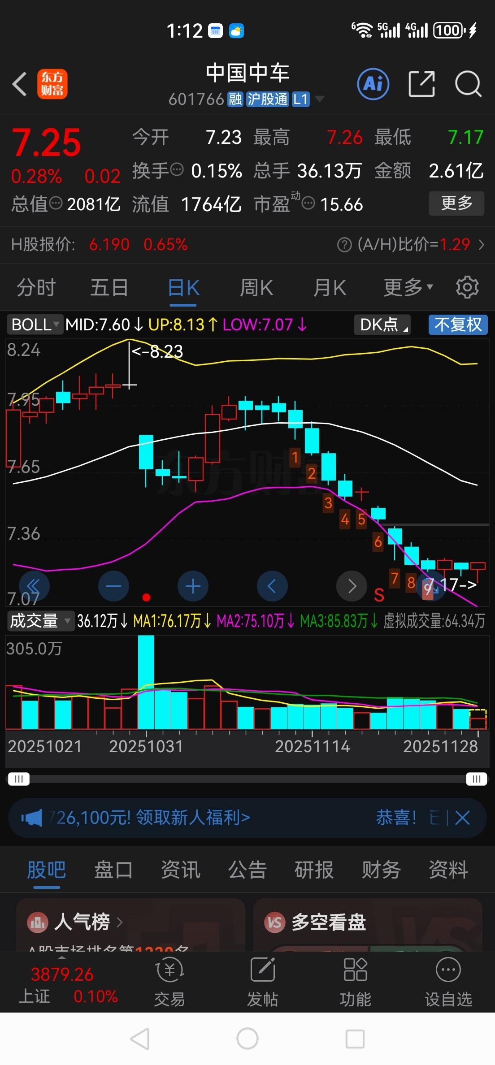Open chart settings gear icon
495x1065 pixels.
pos(467,287)
